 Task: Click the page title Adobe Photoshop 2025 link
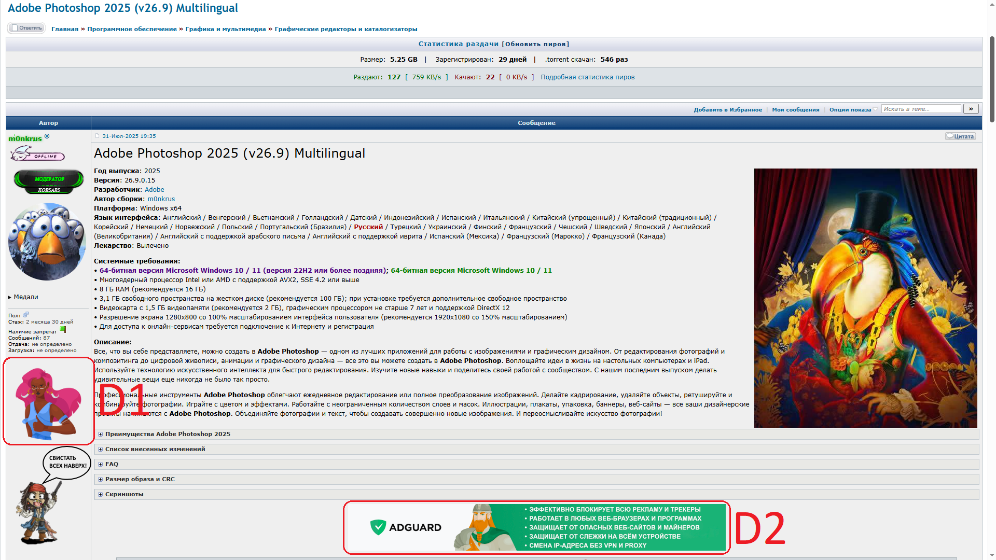123,8
